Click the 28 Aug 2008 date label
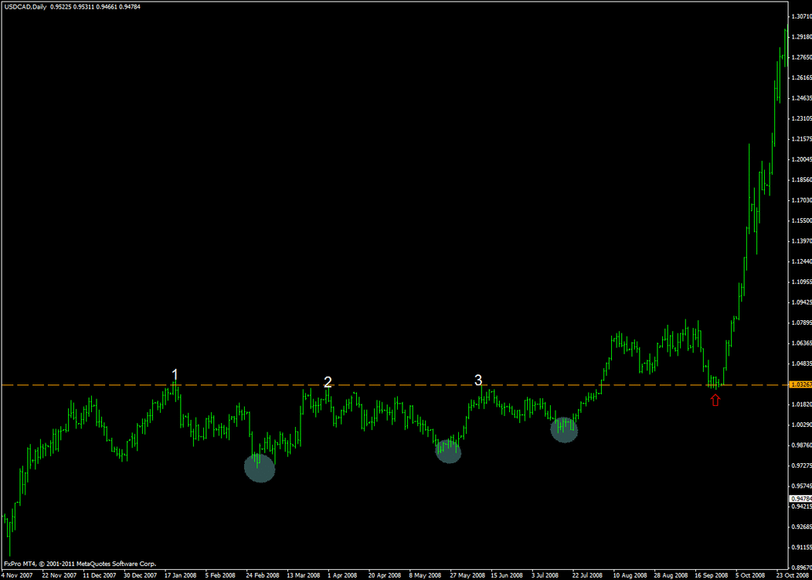The width and height of the screenshot is (812, 580). [671, 575]
